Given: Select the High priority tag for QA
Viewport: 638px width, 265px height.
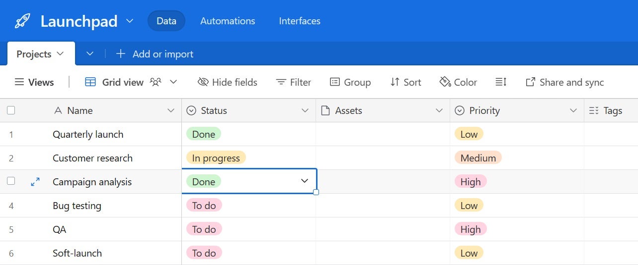Looking at the screenshot, I should pyautogui.click(x=470, y=229).
